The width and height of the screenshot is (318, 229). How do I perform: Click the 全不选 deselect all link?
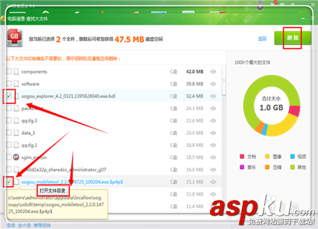(x=24, y=225)
